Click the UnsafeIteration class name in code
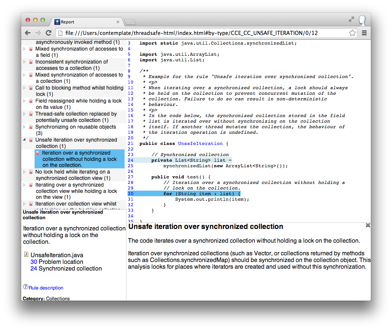Viewport: 392px width, 330px height. tap(200, 143)
